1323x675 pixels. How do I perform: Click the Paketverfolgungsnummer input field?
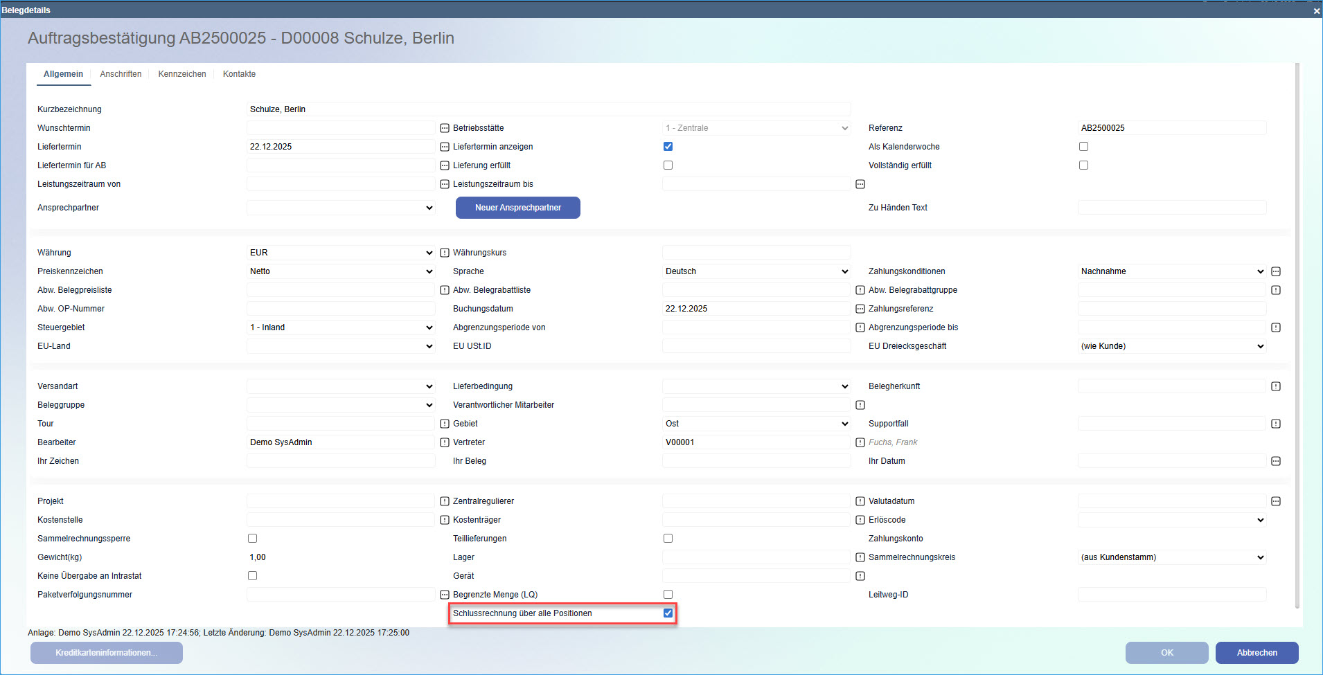[x=341, y=594]
